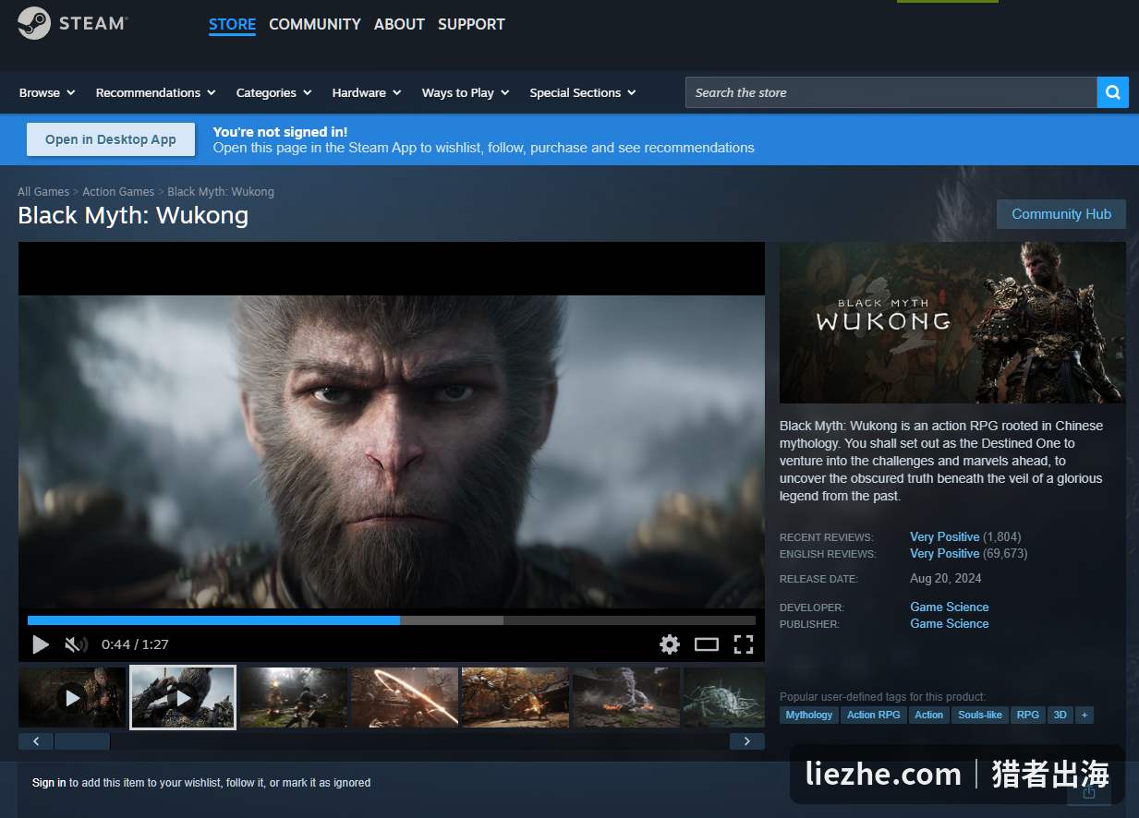Viewport: 1139px width, 818px height.
Task: Toggle theater mode for video
Action: point(707,644)
